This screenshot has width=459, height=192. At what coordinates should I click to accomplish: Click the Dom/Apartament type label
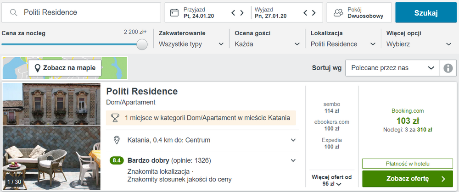click(x=130, y=102)
